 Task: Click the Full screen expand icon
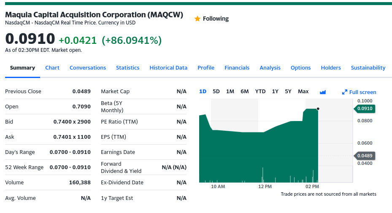tap(344, 92)
